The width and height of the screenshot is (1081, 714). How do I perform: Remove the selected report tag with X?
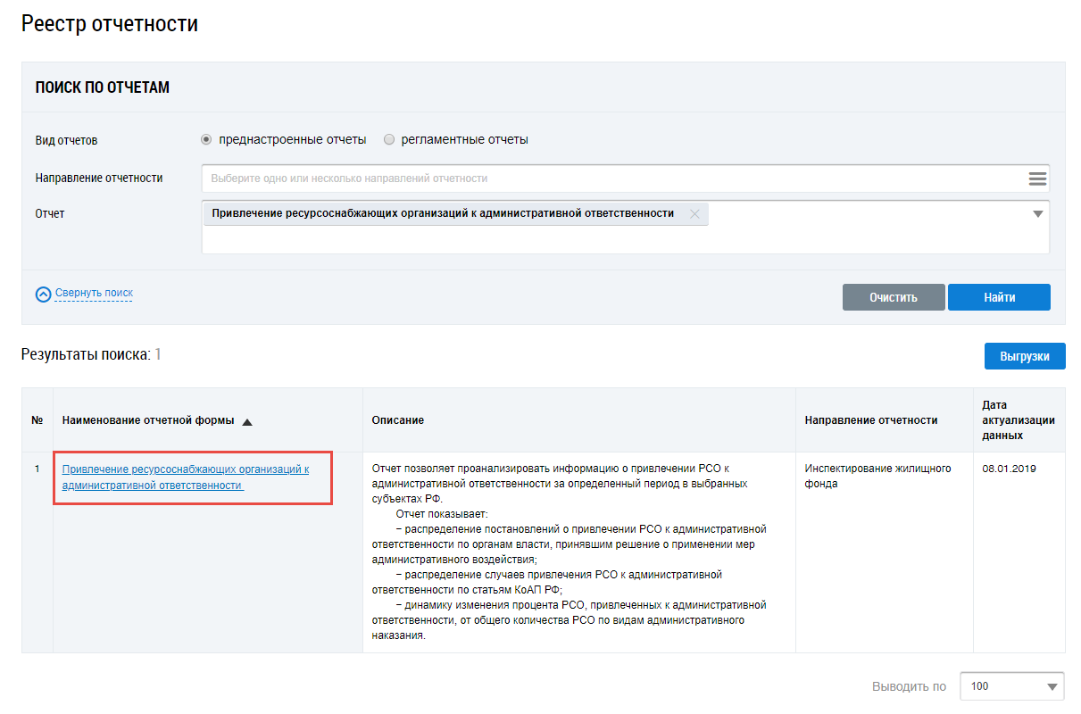(x=694, y=214)
